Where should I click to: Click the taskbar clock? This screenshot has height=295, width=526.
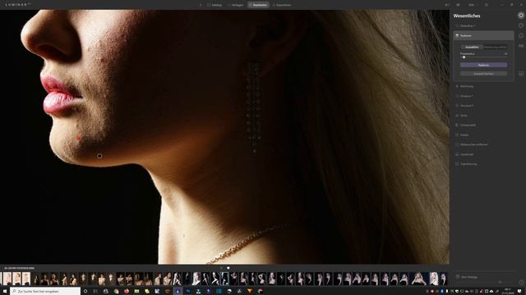[x=509, y=292]
